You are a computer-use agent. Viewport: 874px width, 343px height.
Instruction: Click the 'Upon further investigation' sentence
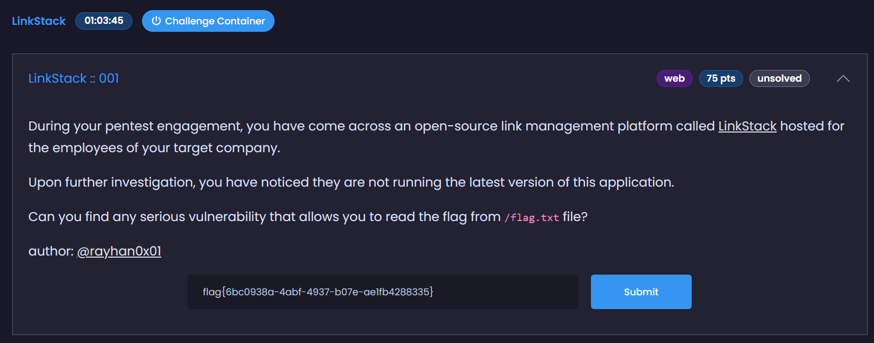[351, 182]
